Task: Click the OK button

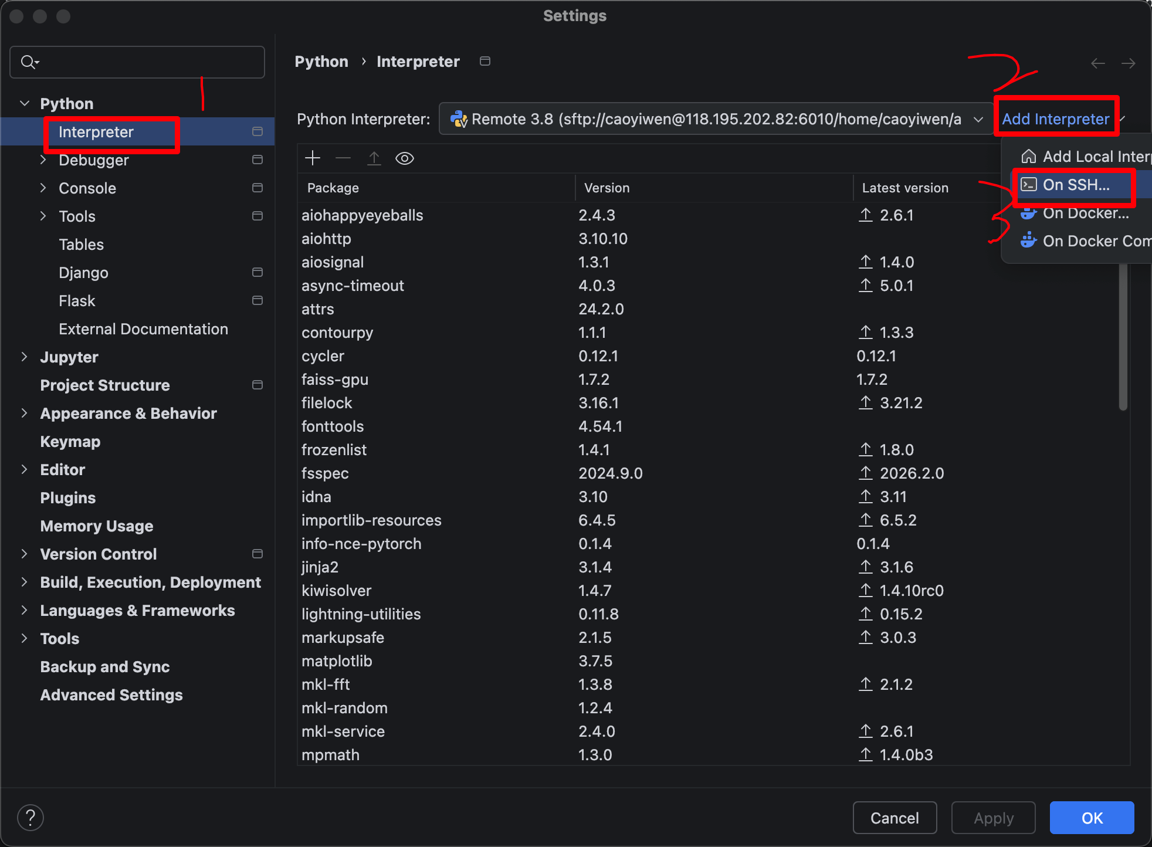Action: [1092, 818]
